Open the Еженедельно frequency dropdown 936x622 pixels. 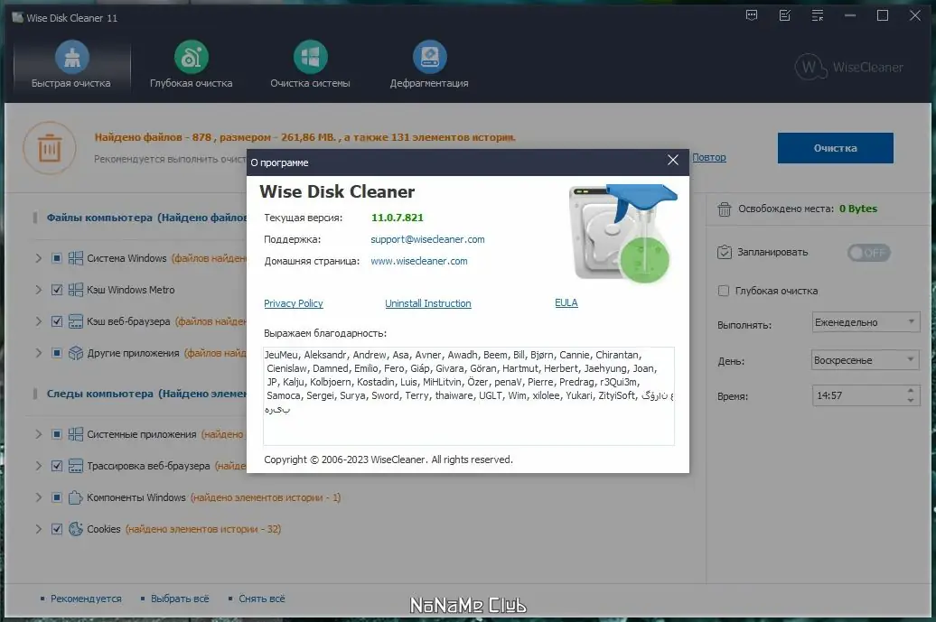click(x=865, y=322)
